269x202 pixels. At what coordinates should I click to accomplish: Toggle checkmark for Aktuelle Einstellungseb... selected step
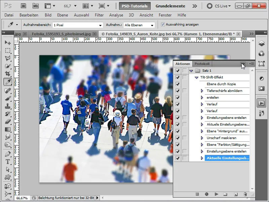pyautogui.click(x=178, y=158)
